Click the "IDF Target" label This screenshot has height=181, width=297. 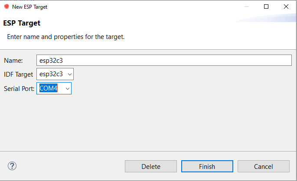(18, 74)
